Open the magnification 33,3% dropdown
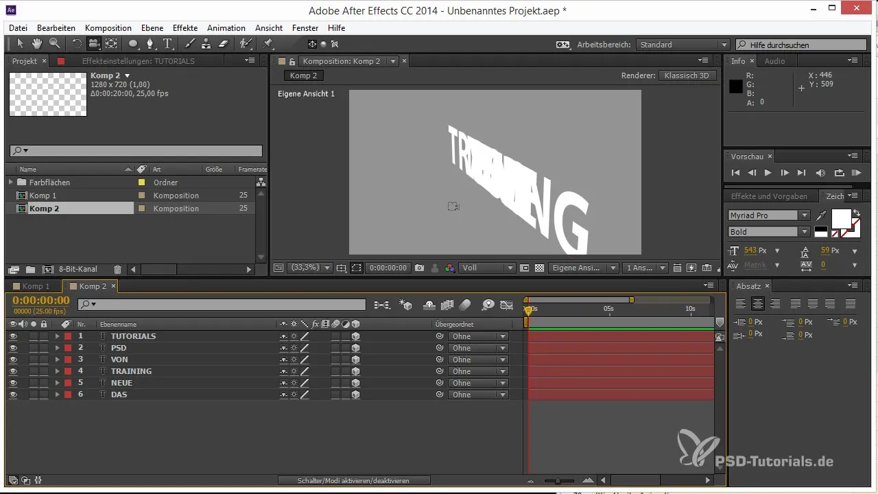878x494 pixels. [x=310, y=268]
